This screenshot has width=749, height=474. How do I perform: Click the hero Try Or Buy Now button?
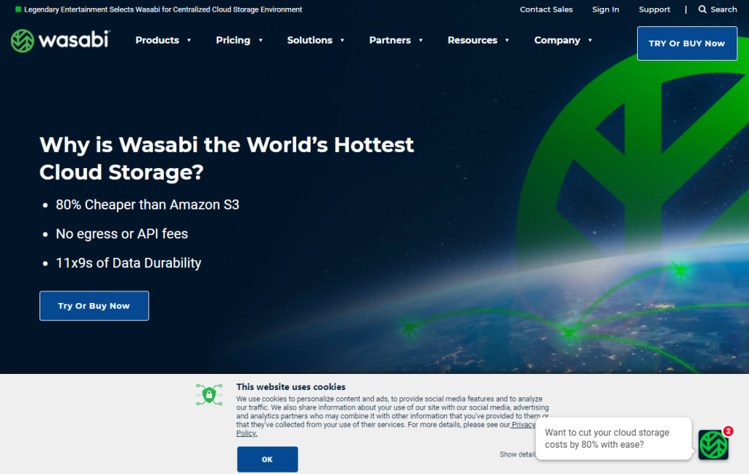coord(94,306)
